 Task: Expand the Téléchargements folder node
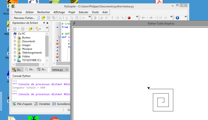pos(15,53)
